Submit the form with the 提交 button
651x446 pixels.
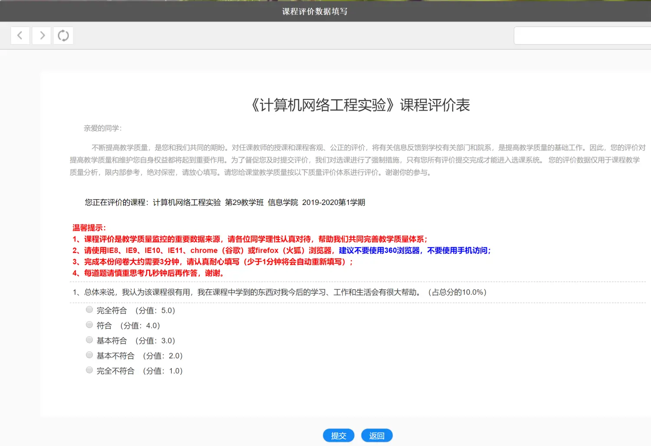pyautogui.click(x=339, y=436)
